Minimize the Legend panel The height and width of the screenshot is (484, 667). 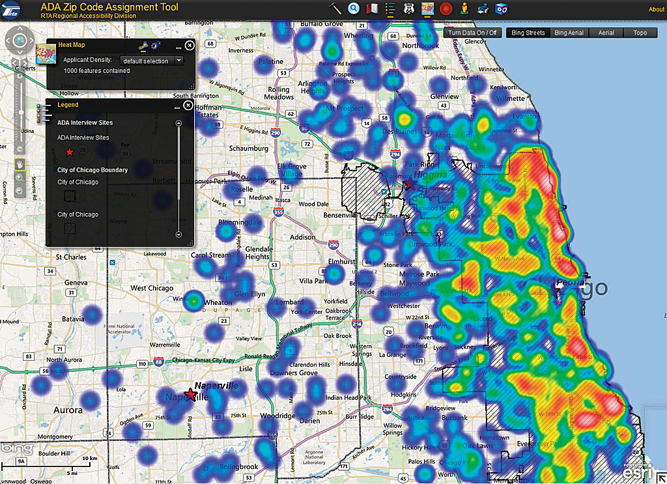tap(177, 107)
